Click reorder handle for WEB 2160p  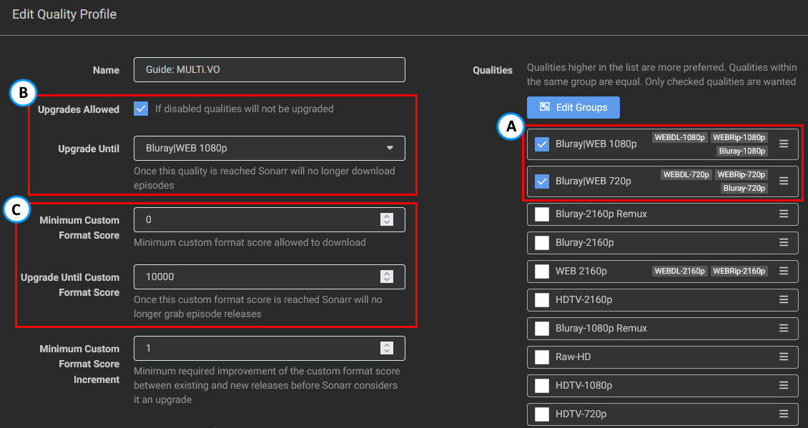784,271
